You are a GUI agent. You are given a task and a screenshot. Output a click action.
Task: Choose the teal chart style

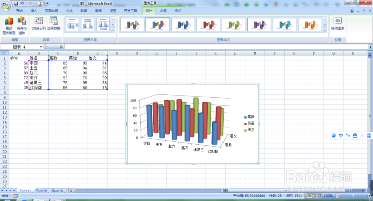(285, 25)
